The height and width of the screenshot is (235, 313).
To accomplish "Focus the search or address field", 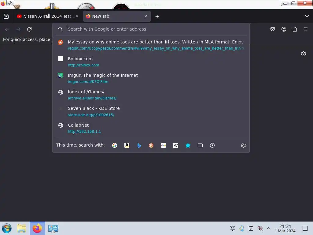I will pyautogui.click(x=151, y=29).
